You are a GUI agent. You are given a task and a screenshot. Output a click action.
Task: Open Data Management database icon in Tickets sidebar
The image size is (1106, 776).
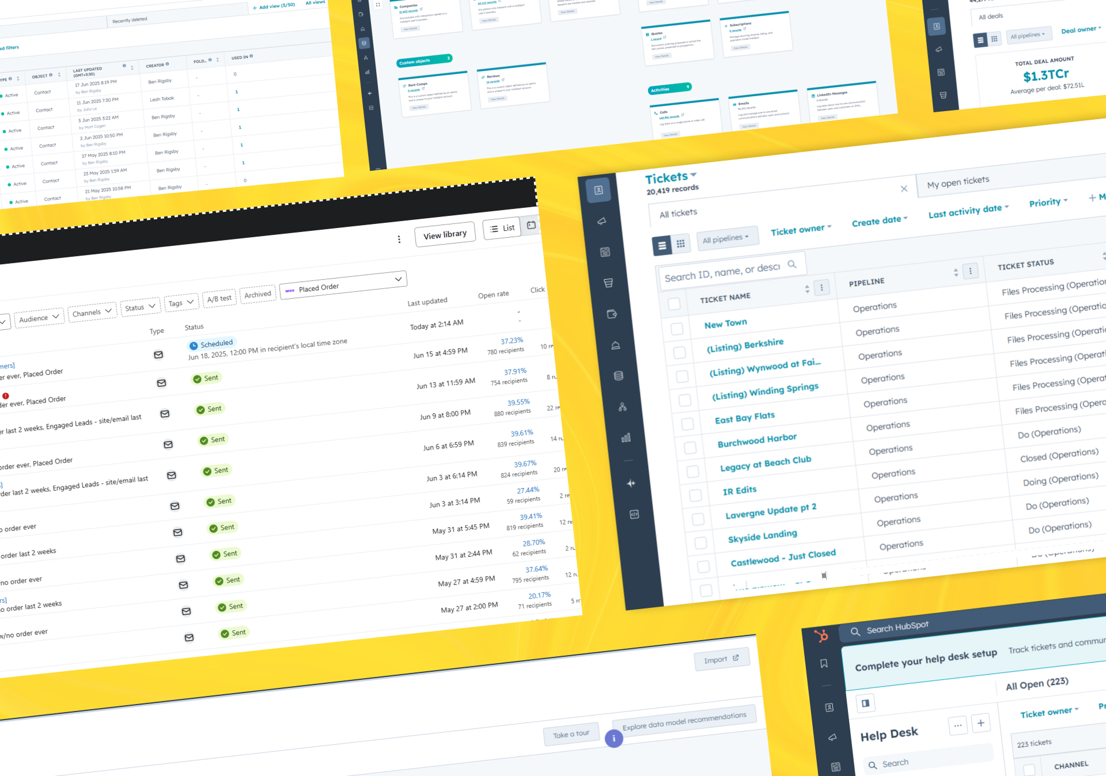coord(619,376)
